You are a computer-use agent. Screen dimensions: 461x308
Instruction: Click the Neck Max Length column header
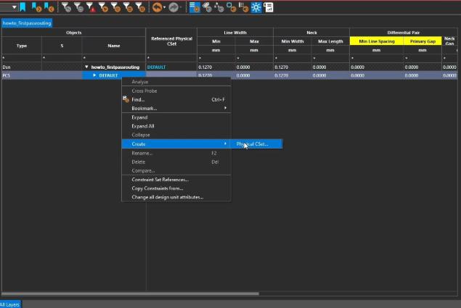330,41
